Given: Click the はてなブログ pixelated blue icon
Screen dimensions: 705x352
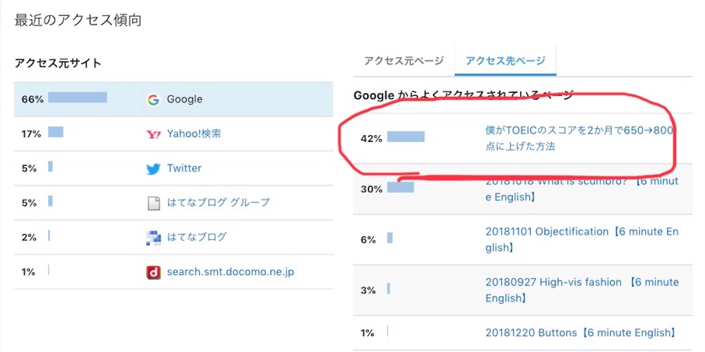Looking at the screenshot, I should pos(154,238).
